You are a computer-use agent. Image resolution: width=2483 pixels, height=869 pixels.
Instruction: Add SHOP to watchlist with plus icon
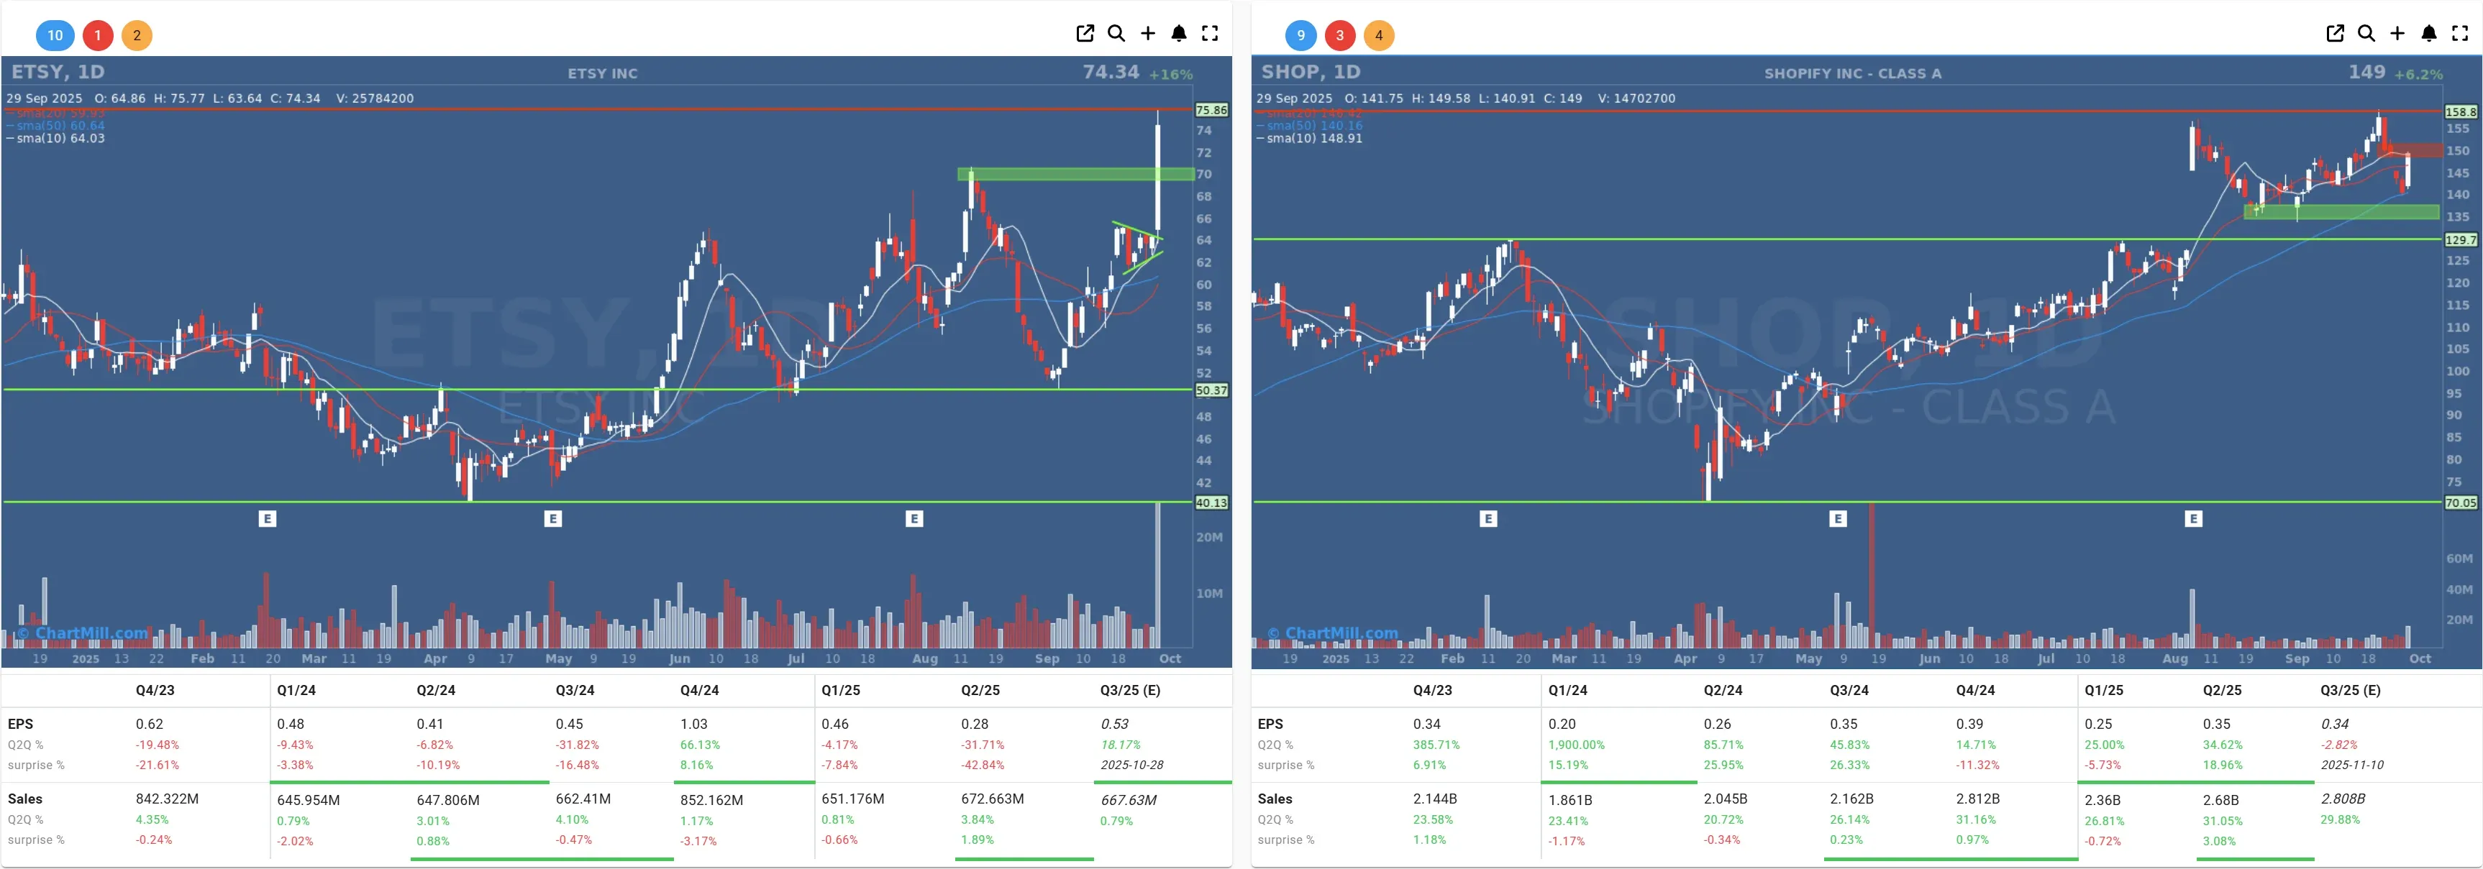tap(2397, 34)
